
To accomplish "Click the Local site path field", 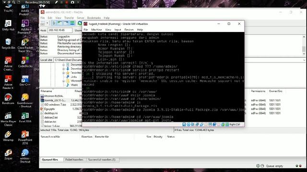I will (68, 60).
